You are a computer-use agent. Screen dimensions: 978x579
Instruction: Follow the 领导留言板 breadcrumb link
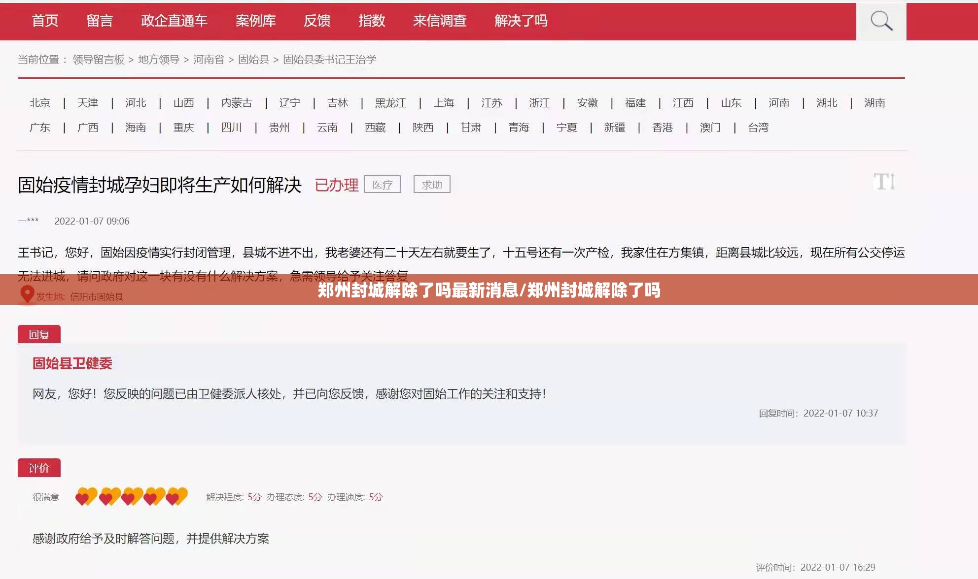(99, 60)
